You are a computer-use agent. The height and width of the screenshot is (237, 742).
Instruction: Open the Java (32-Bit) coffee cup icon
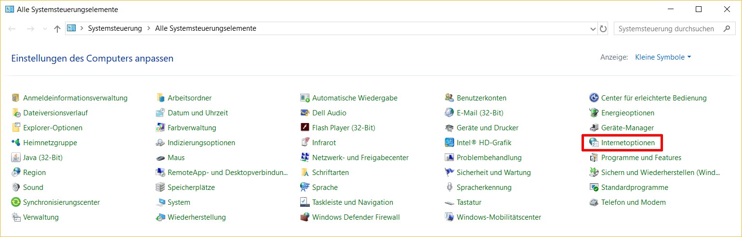16,158
